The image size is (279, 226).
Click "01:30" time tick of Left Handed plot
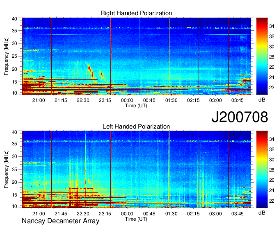(172, 213)
